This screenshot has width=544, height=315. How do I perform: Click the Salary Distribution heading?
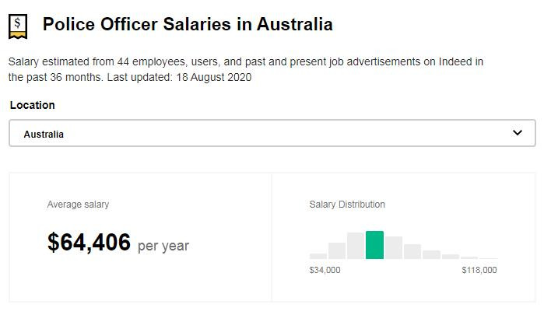coord(347,205)
